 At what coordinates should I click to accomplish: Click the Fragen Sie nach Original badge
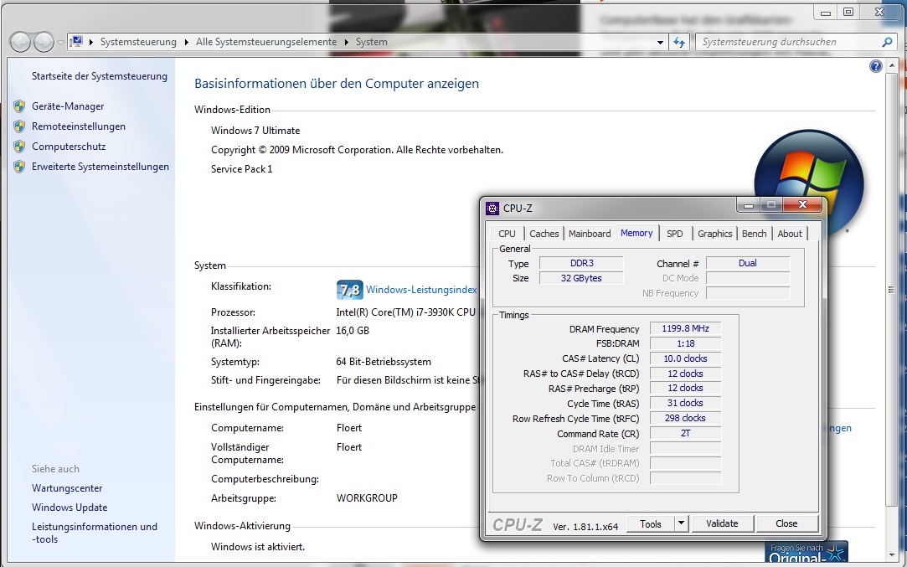806,552
